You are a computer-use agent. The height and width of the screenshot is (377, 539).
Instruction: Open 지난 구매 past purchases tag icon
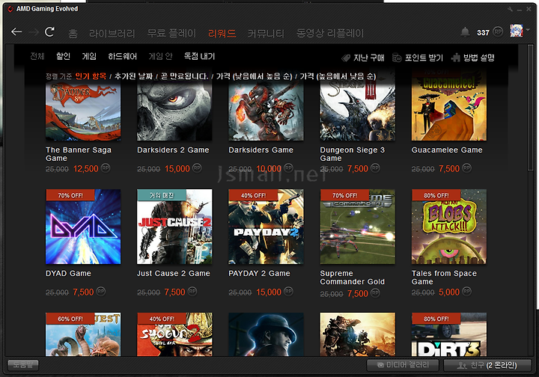point(346,58)
